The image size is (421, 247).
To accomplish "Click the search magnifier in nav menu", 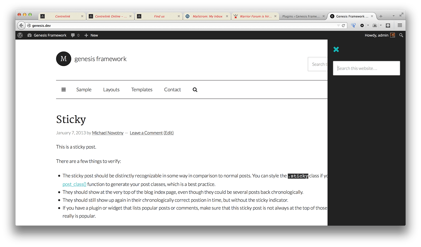I will tap(195, 90).
